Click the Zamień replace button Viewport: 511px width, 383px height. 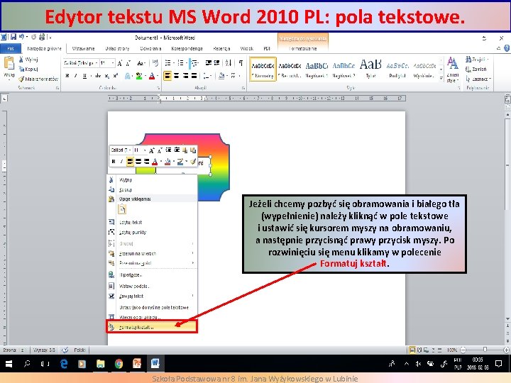click(x=476, y=69)
